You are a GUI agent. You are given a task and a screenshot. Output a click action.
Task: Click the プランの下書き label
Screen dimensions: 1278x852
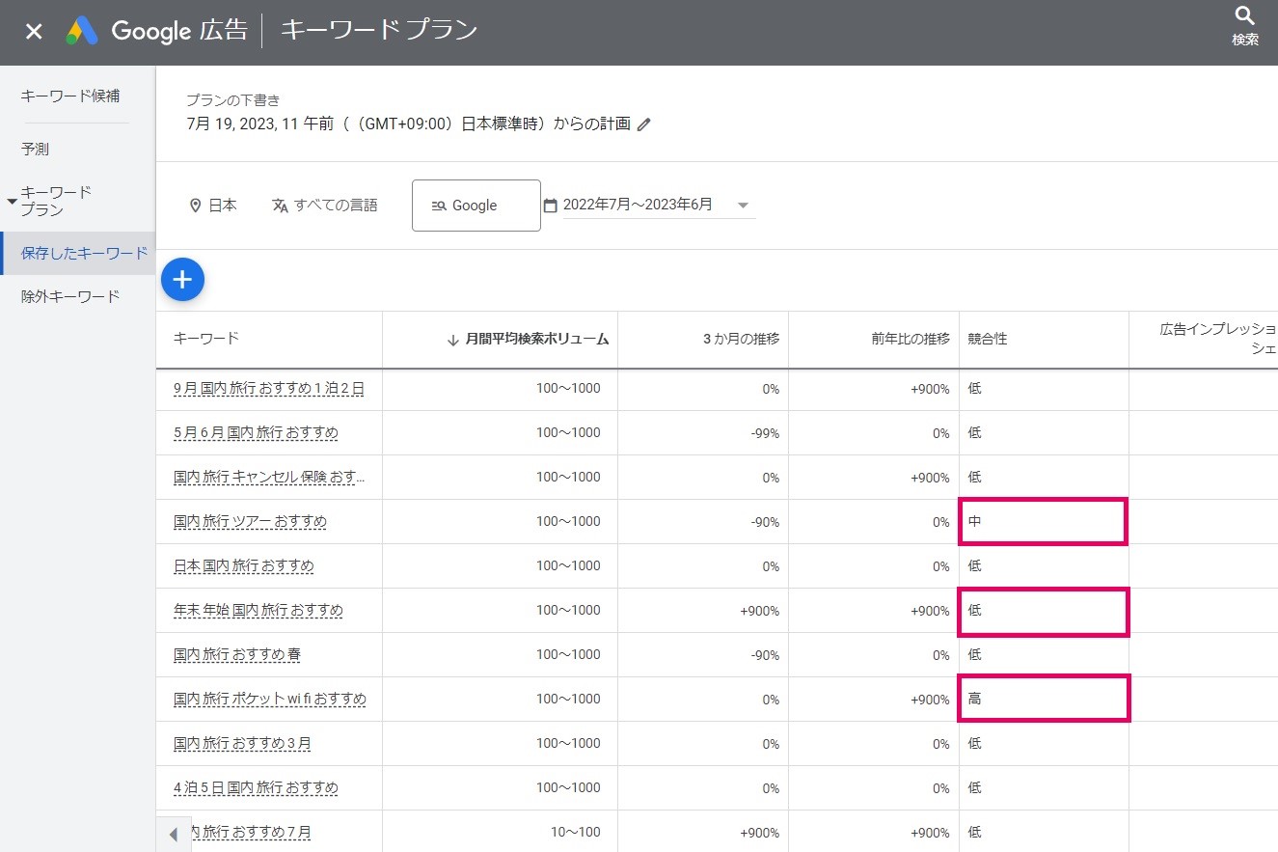pyautogui.click(x=233, y=100)
